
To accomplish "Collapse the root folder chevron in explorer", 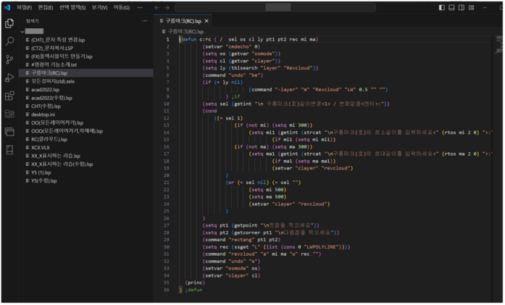I will pos(22,31).
